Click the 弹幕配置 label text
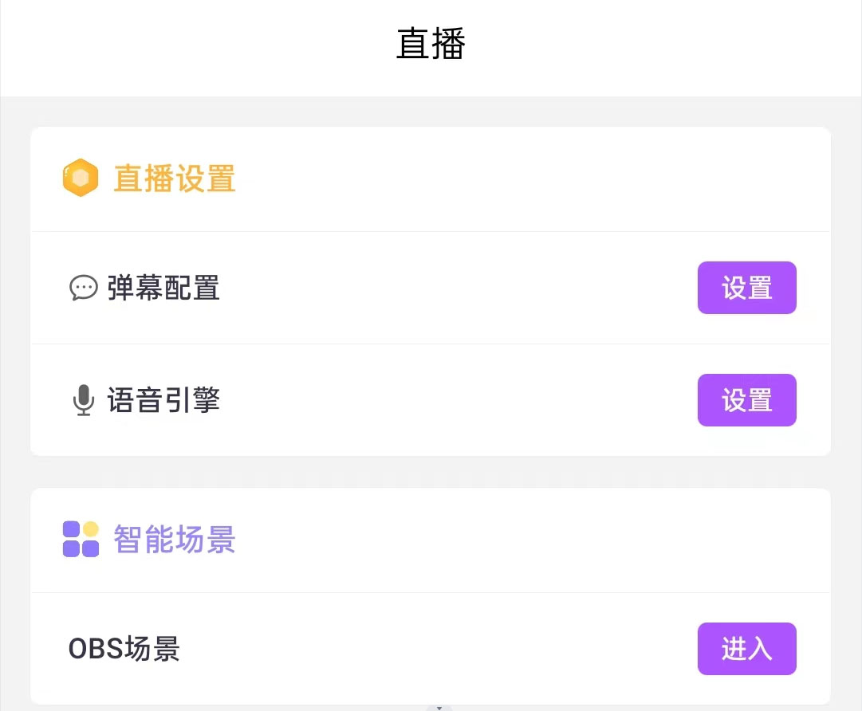The width and height of the screenshot is (862, 711). (x=163, y=288)
